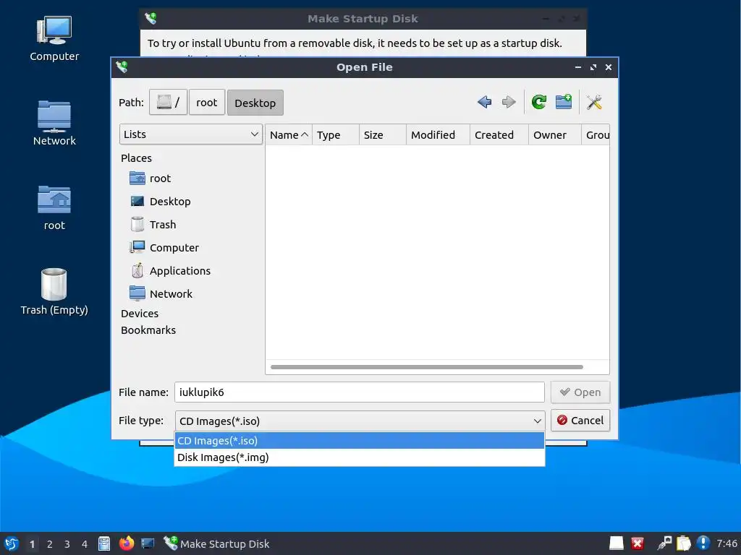Click the Bookmarks section header
This screenshot has width=741, height=555.
click(148, 330)
